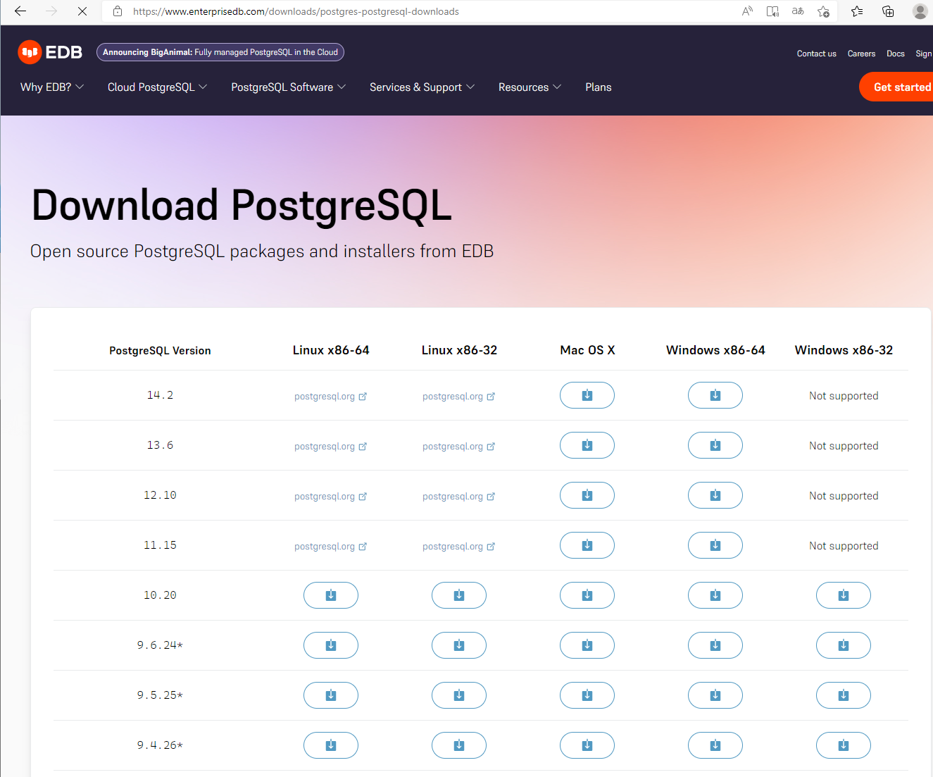
Task: Open the Contact us link
Action: click(x=816, y=54)
